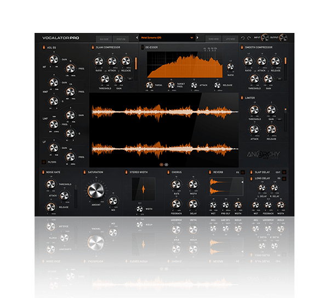Viewport: 329px width, 298px height.
Task: Click the preset dropdown arrow
Action: 191,38
